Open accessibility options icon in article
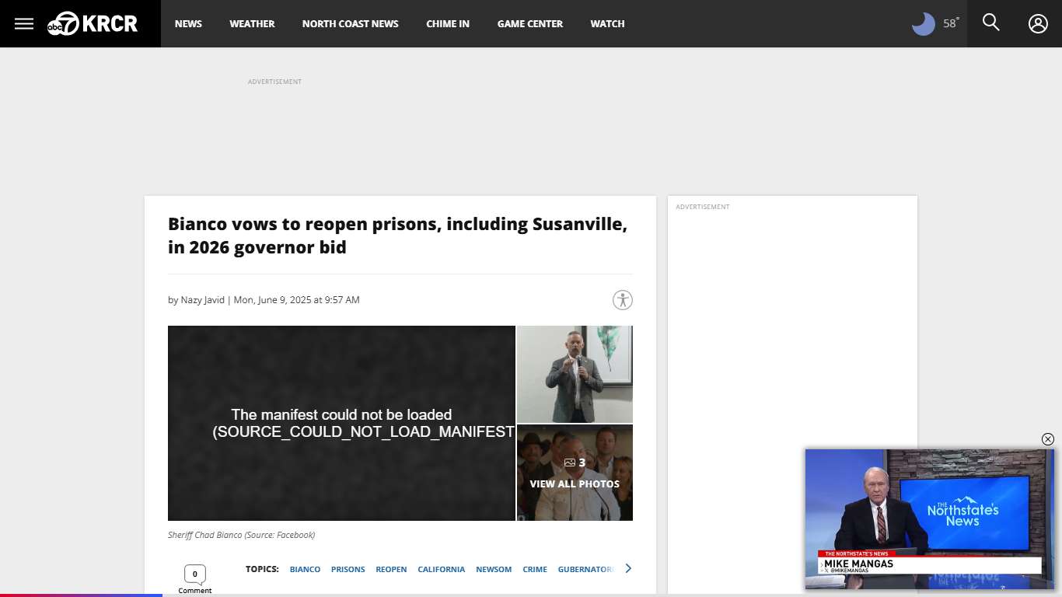The width and height of the screenshot is (1062, 597). [x=622, y=300]
